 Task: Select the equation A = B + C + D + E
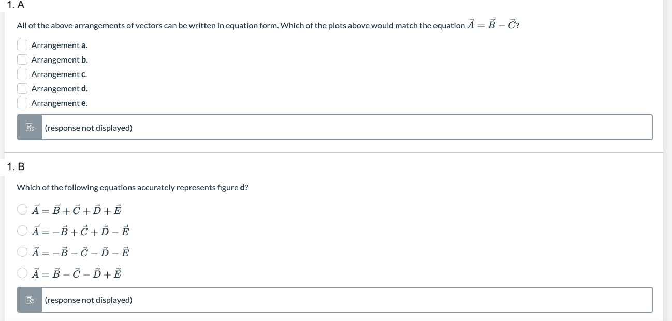(22, 209)
